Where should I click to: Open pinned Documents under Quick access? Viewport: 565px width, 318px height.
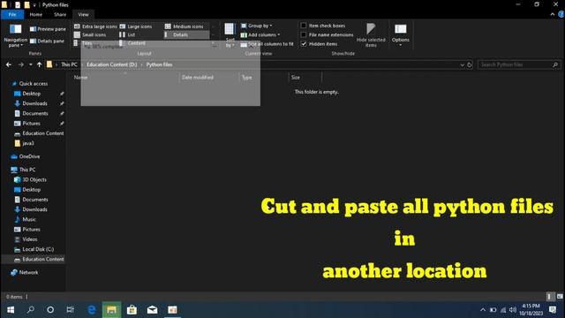coord(35,114)
